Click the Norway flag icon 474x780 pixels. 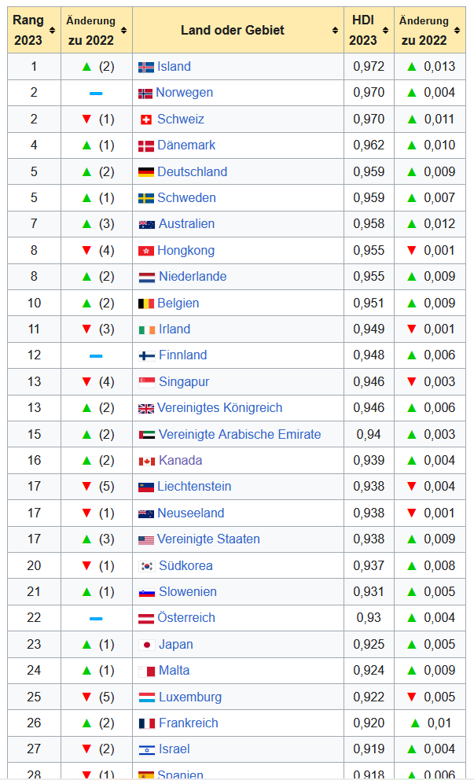coord(145,93)
